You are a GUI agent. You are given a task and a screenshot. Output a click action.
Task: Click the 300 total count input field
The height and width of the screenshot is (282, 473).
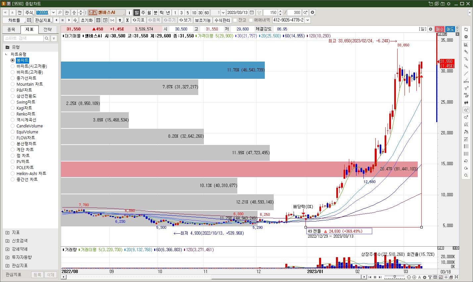pyautogui.click(x=294, y=13)
